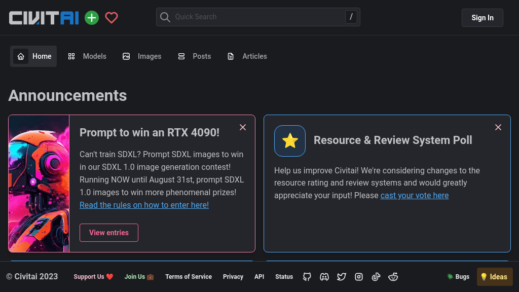Open the Posts tab
Screen dimensions: 519x292
(x=195, y=56)
